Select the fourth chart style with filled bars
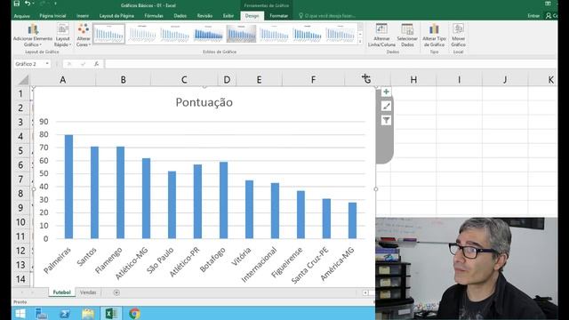This screenshot has width=569, height=320. tap(208, 34)
